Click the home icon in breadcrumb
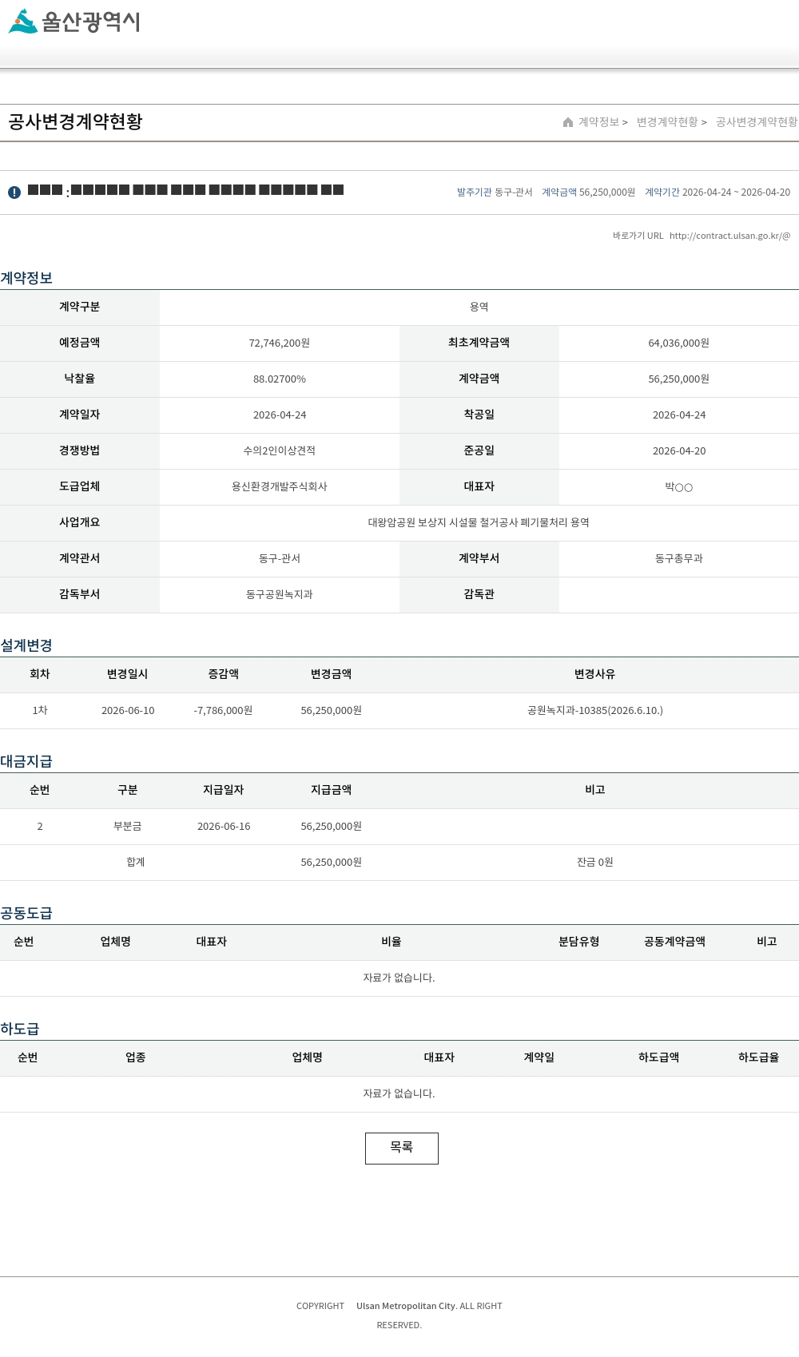Screen dimensions: 799x1357 tap(568, 122)
